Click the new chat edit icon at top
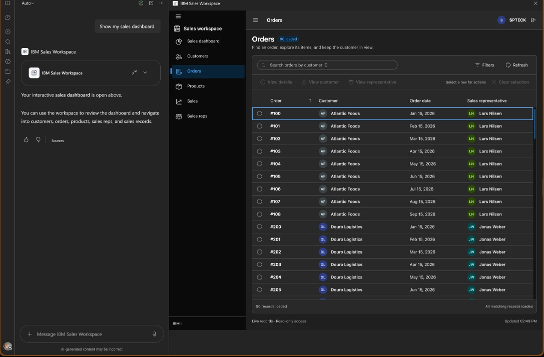 [x=151, y=3]
